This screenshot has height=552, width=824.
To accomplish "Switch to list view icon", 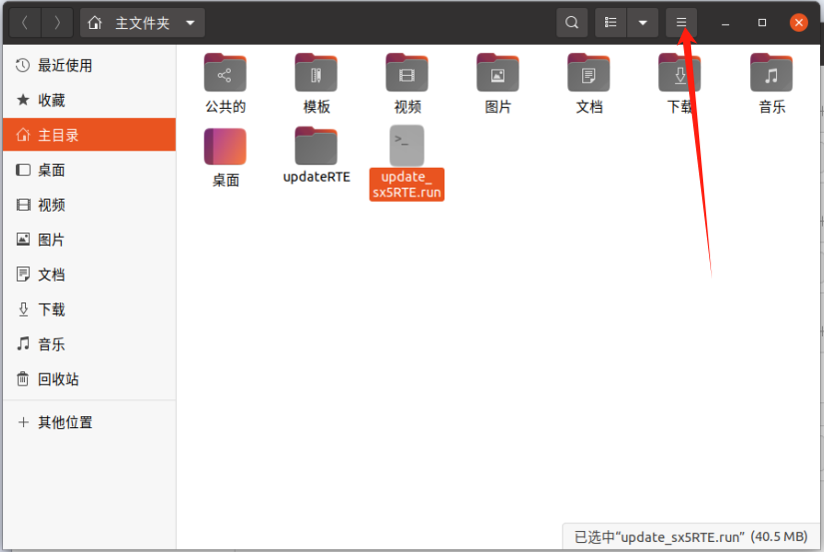I will click(x=610, y=23).
